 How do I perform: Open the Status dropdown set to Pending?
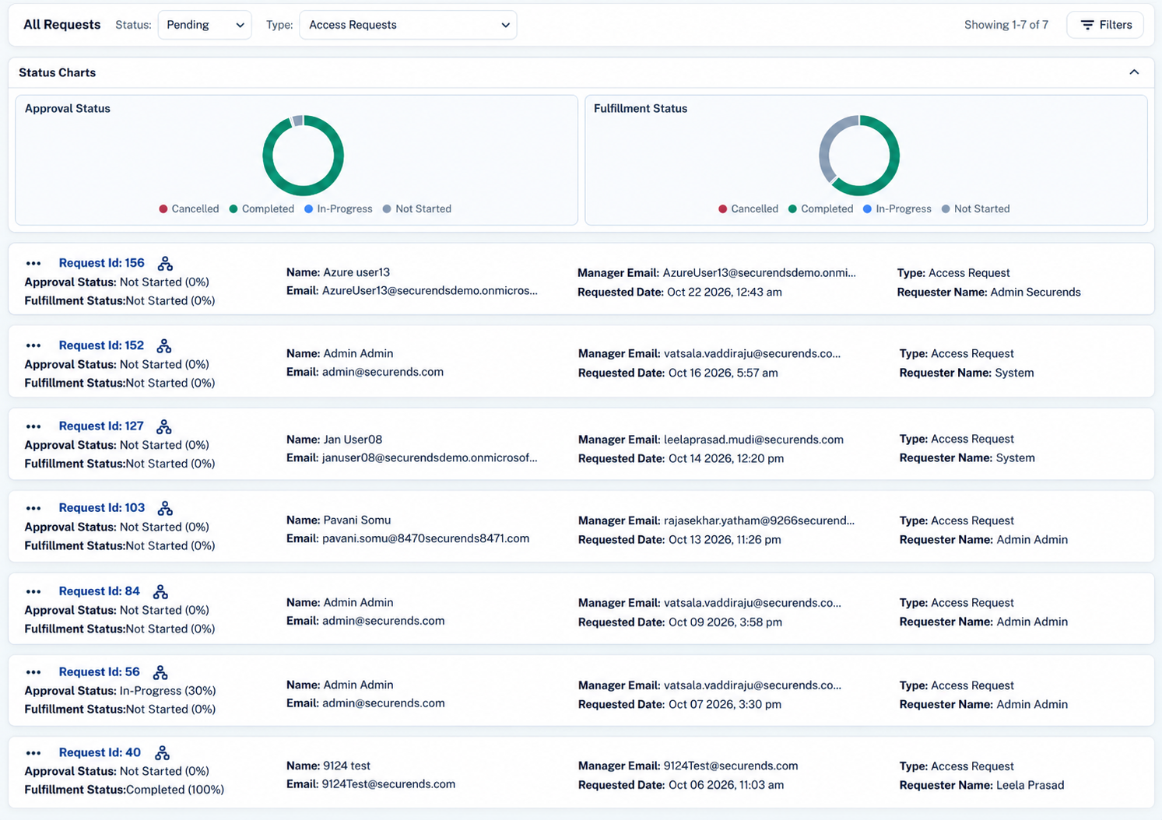[205, 25]
